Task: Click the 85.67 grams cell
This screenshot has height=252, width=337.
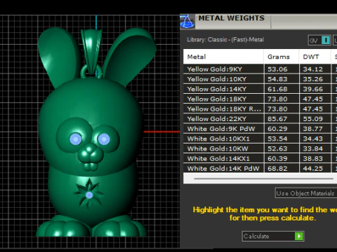Action: click(x=282, y=119)
